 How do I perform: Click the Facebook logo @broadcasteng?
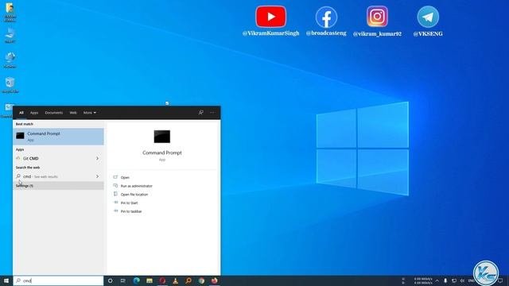pyautogui.click(x=326, y=17)
